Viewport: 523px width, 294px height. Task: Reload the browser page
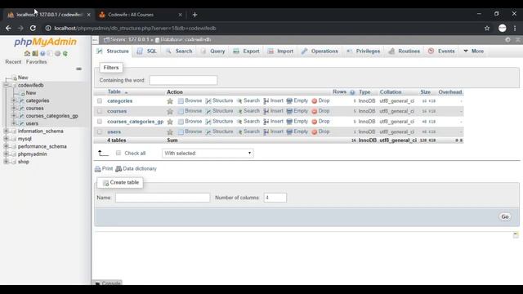tap(33, 29)
